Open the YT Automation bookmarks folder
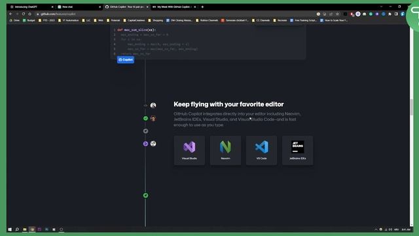 (69, 20)
